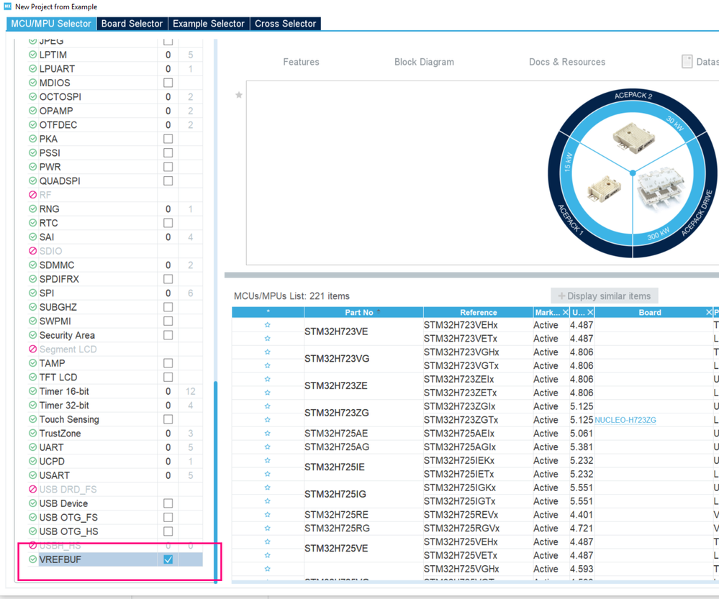Open the Features section

(x=301, y=62)
